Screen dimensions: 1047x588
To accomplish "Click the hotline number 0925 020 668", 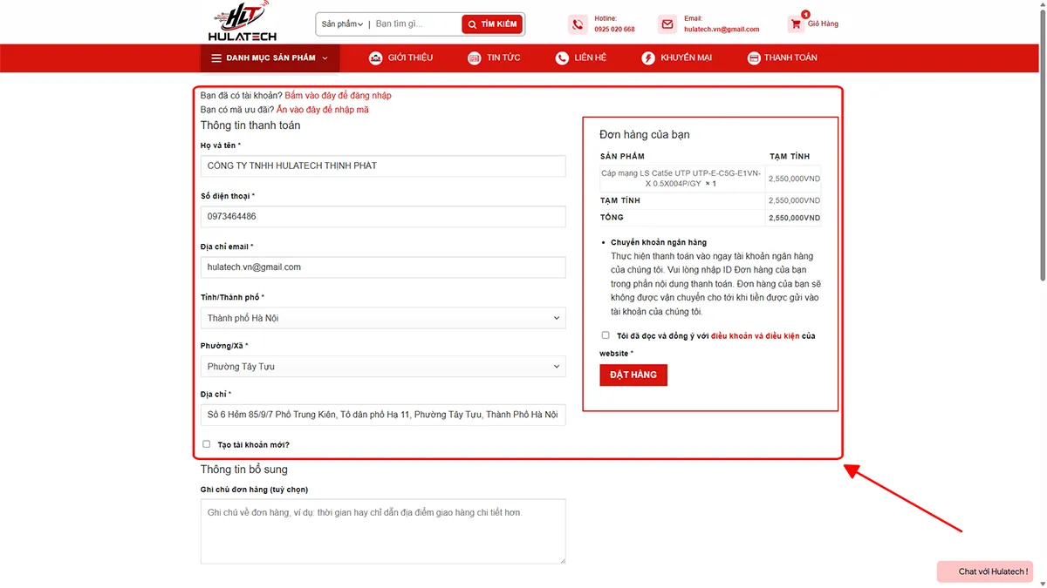I will [x=614, y=30].
